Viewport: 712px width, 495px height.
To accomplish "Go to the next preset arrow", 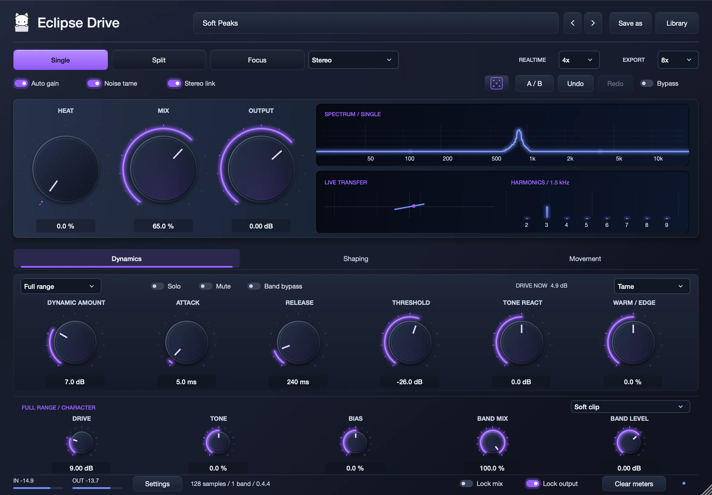I will [593, 23].
